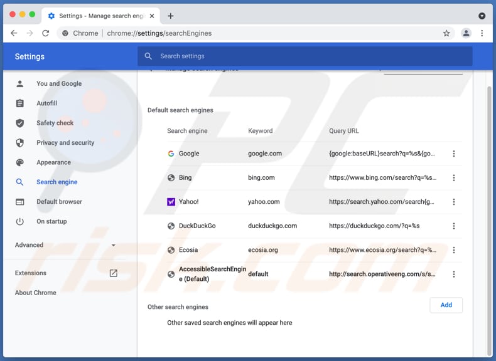The image size is (496, 361).
Task: Select the google.com keyword cell
Action: click(265, 154)
